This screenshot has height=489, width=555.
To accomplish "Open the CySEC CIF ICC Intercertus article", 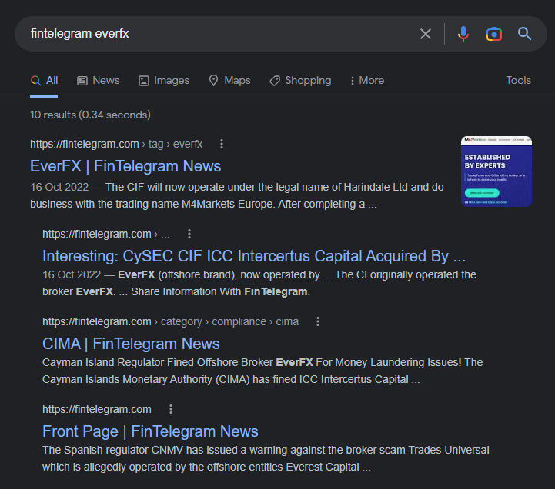I will pyautogui.click(x=254, y=256).
